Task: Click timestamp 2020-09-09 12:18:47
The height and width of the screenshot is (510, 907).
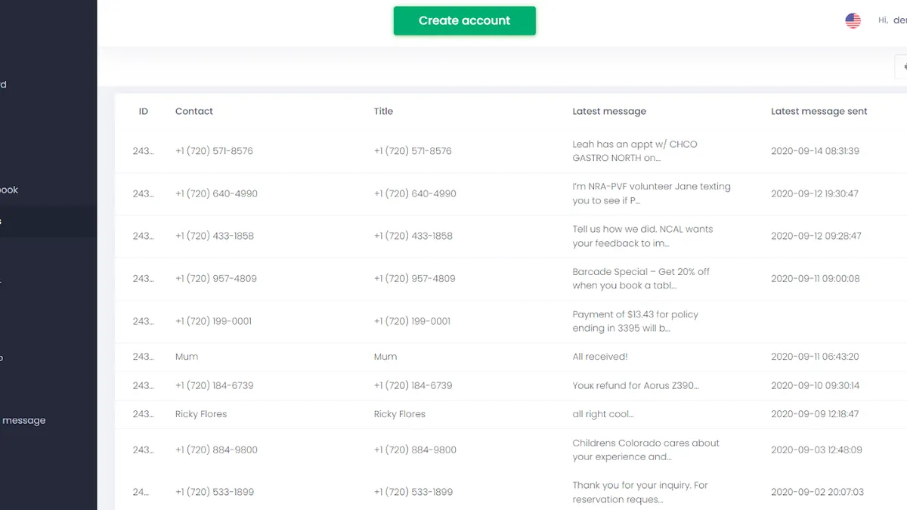Action: point(815,414)
